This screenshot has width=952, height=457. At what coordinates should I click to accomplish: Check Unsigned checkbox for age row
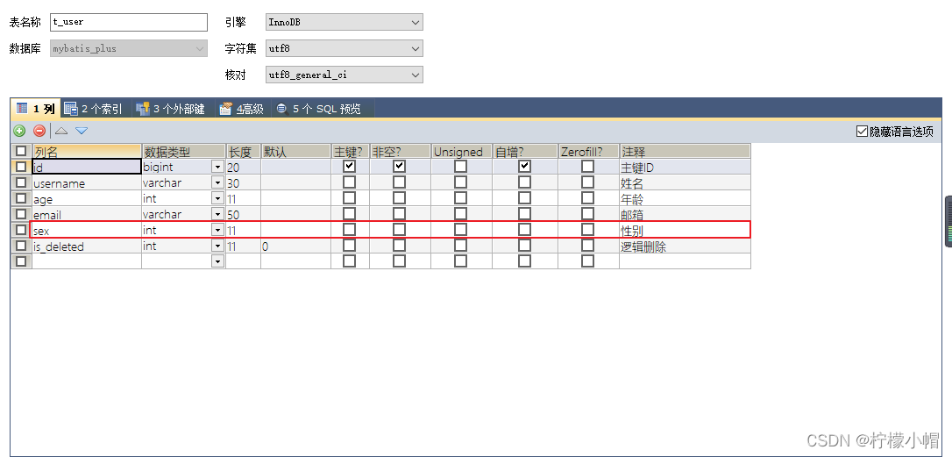[461, 197]
